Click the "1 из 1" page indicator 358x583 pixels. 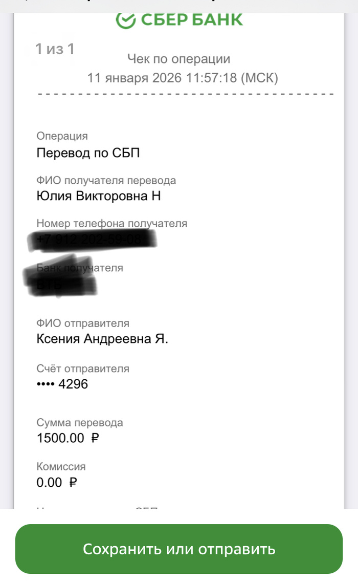[x=55, y=49]
